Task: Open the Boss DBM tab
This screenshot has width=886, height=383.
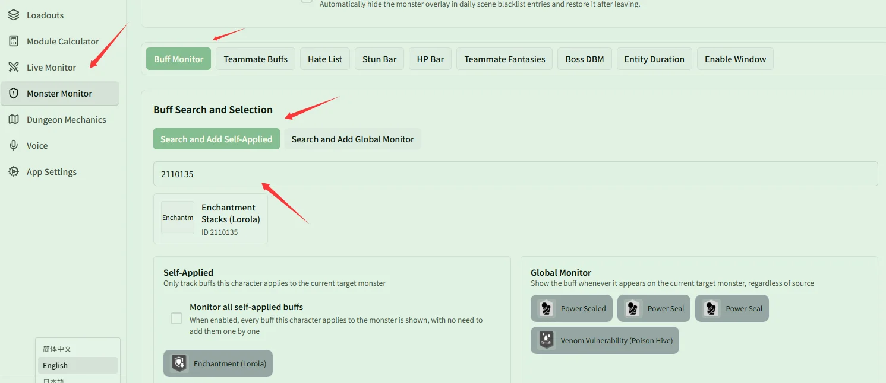Action: coord(585,59)
